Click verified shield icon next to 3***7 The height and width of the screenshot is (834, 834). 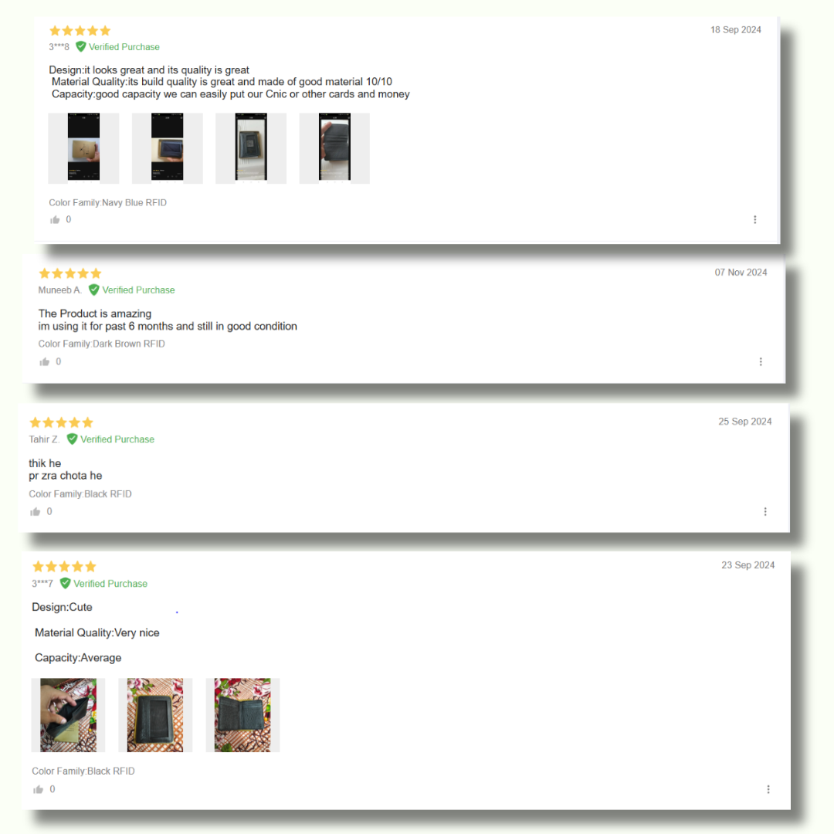(66, 584)
